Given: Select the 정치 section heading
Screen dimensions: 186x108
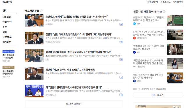Looking at the screenshot, I should pyautogui.click(x=5, y=10).
